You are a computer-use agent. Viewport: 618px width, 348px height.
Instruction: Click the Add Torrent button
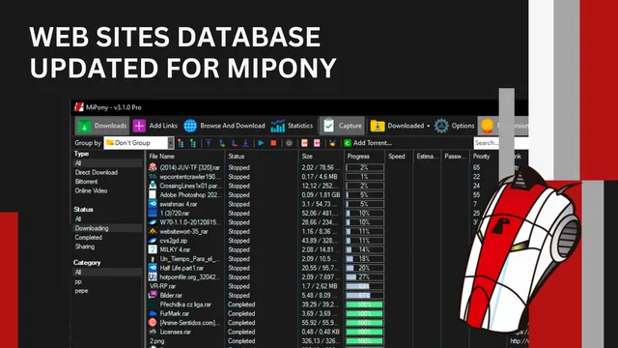pos(368,143)
